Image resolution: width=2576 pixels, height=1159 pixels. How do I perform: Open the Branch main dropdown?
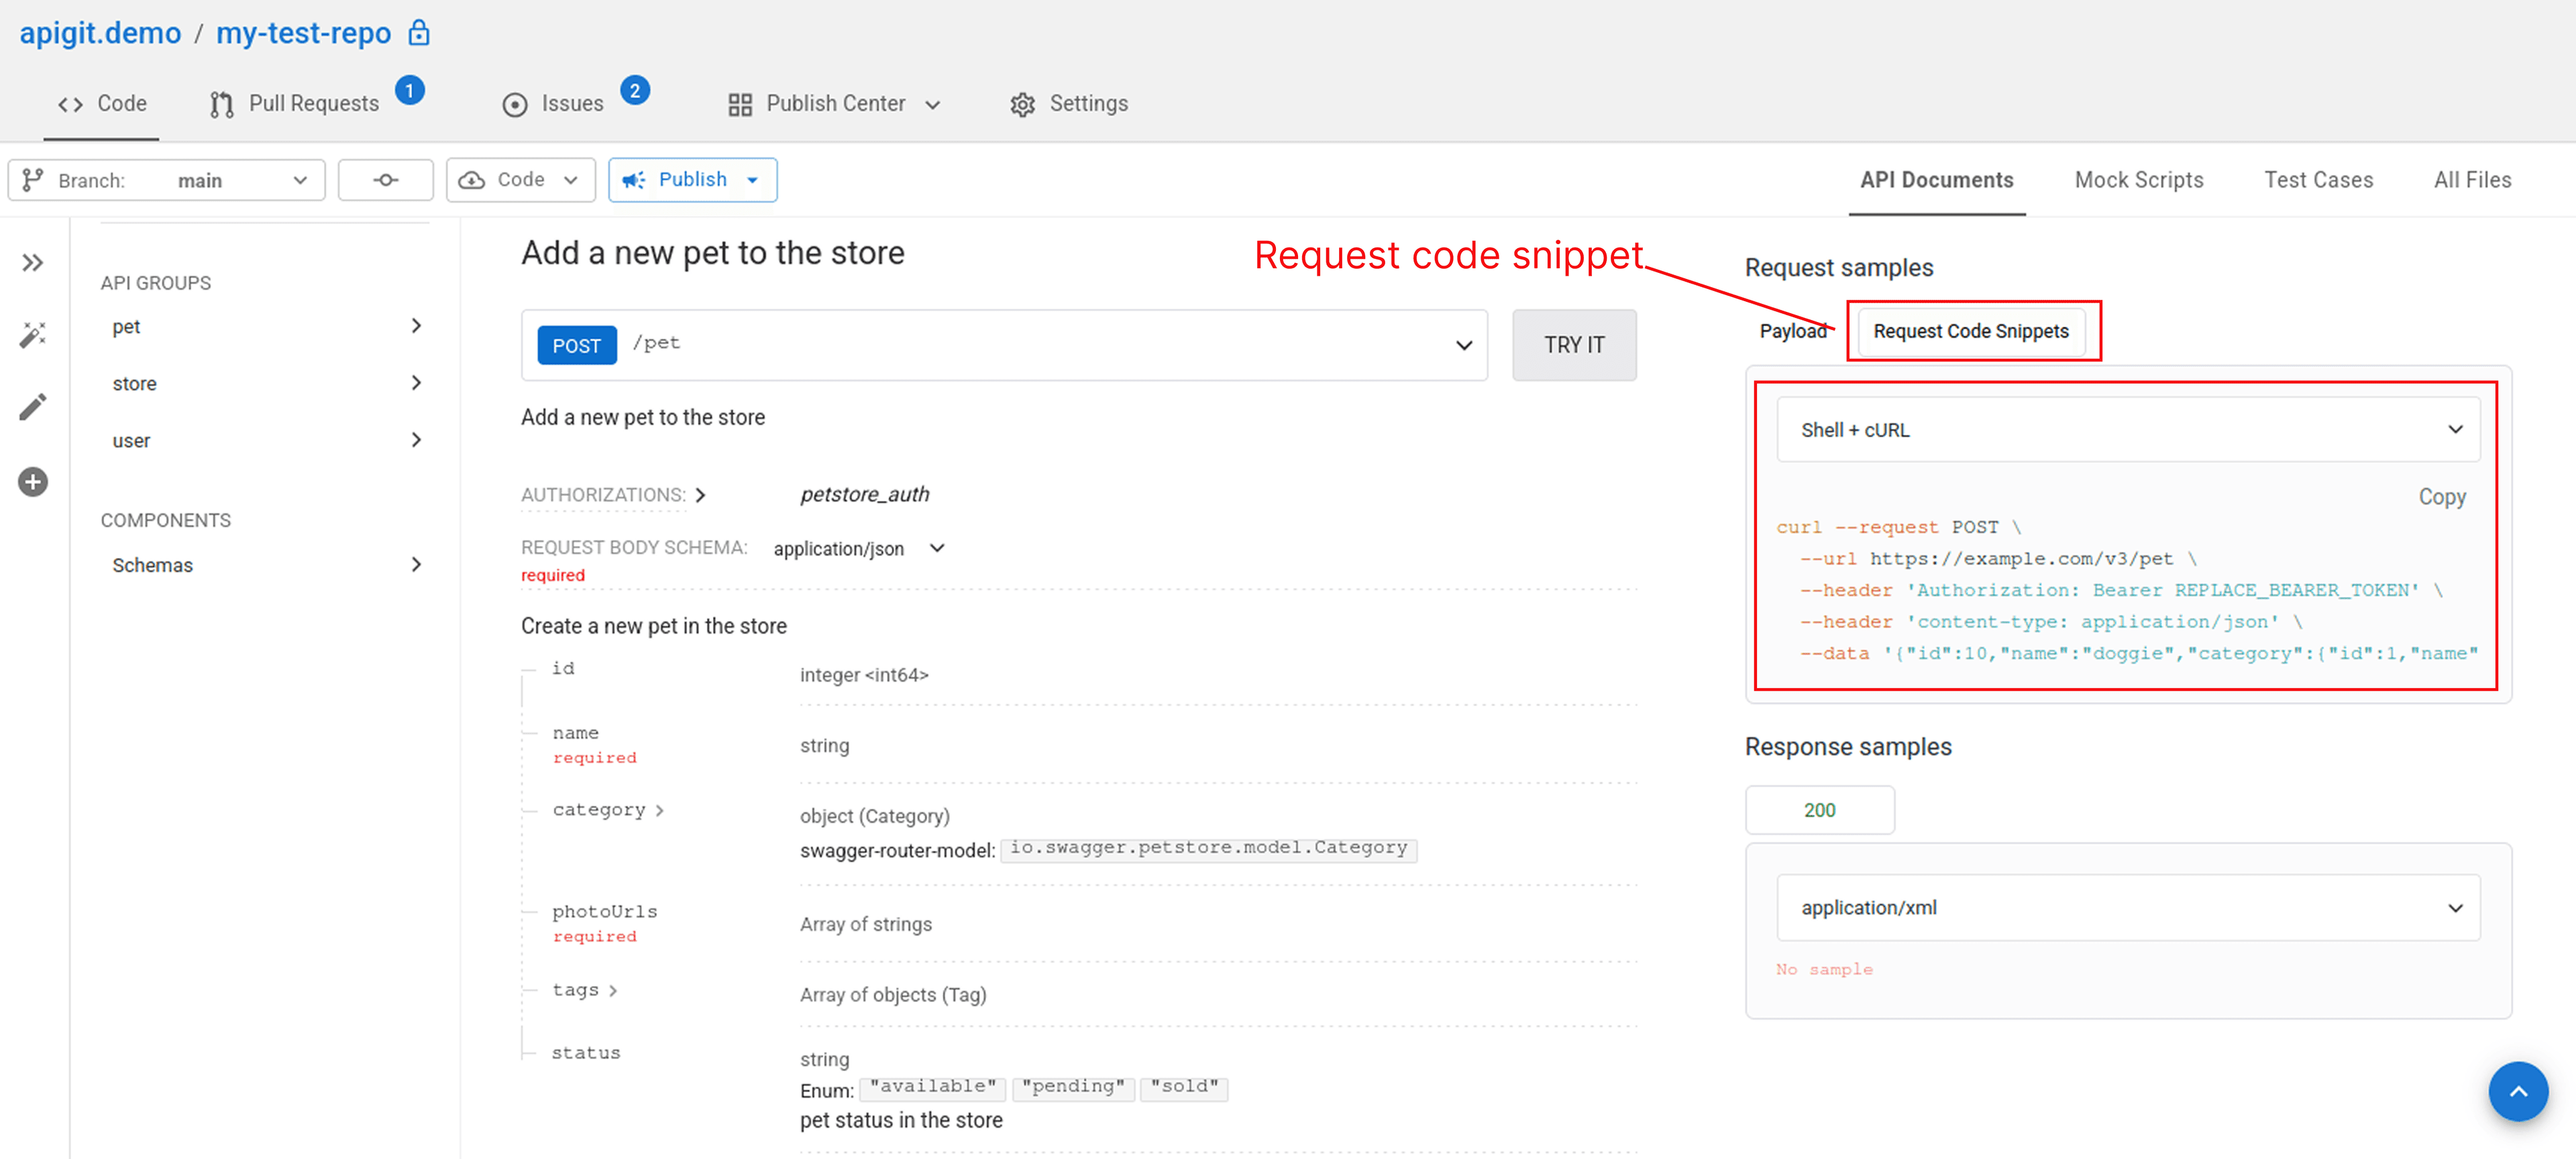click(167, 180)
